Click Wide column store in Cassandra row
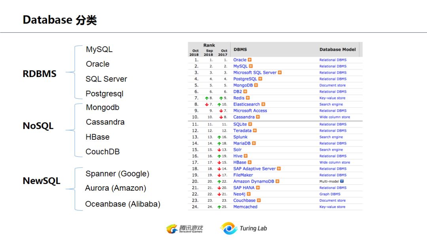Viewport: 427px width, 240px height. pos(334,117)
